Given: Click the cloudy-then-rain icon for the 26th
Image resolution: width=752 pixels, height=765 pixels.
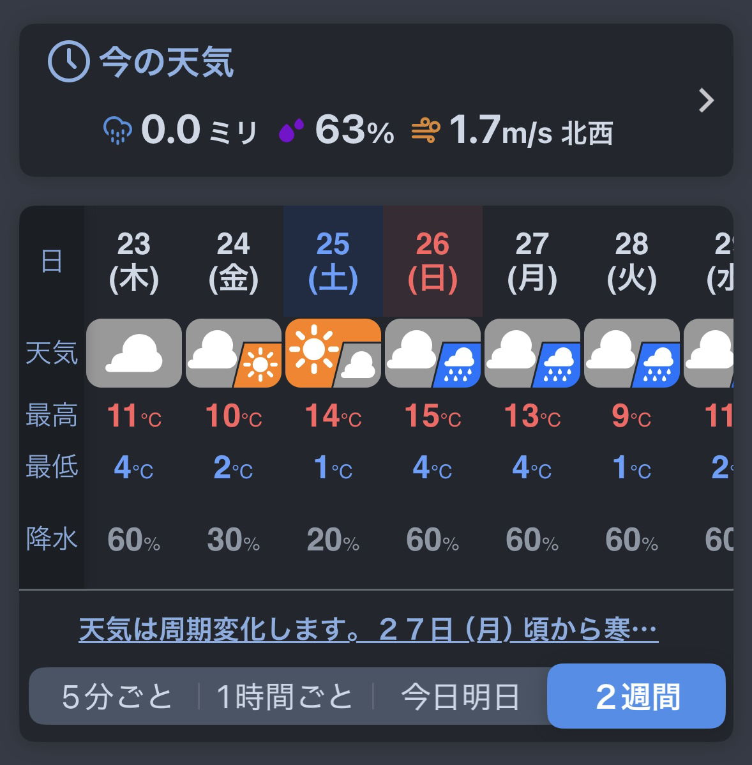Looking at the screenshot, I should [x=433, y=353].
